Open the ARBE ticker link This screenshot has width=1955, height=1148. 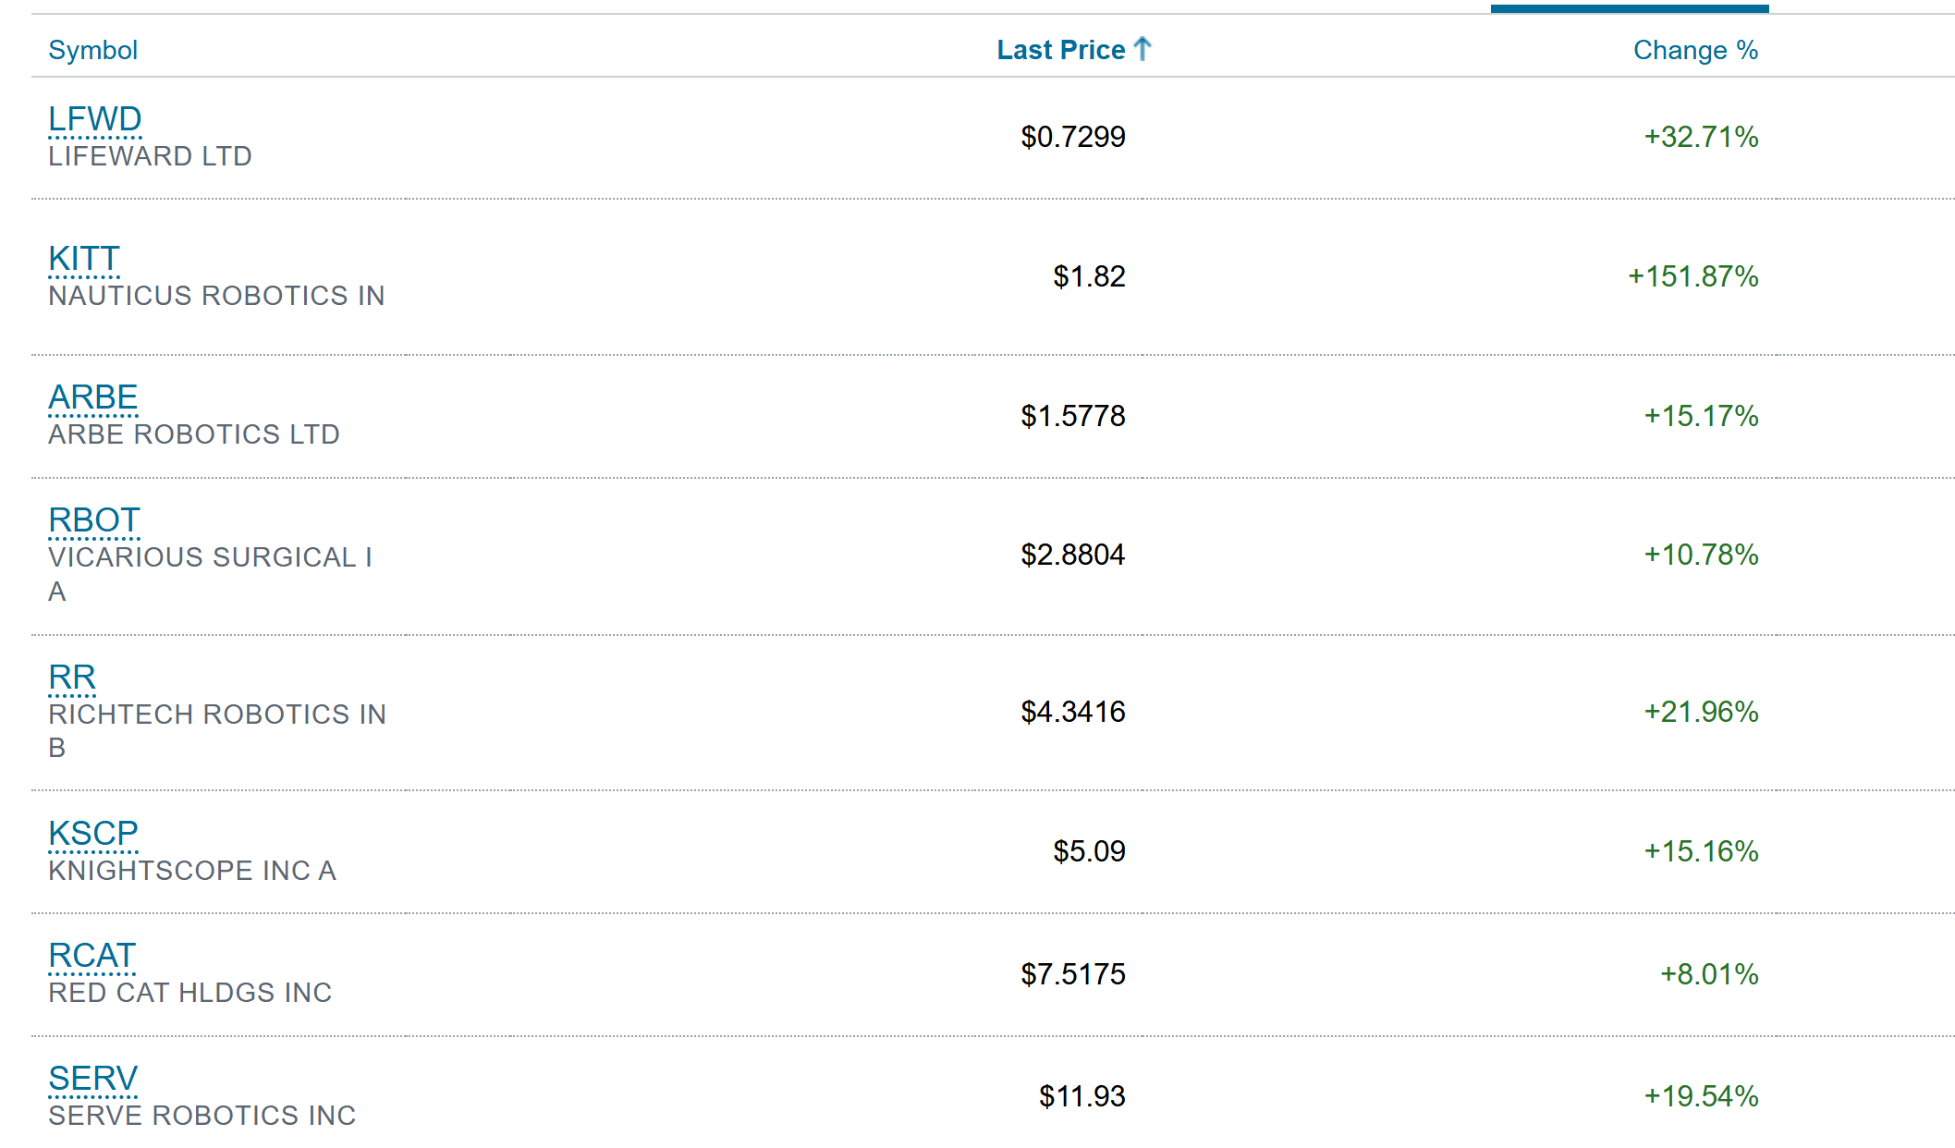pos(92,397)
